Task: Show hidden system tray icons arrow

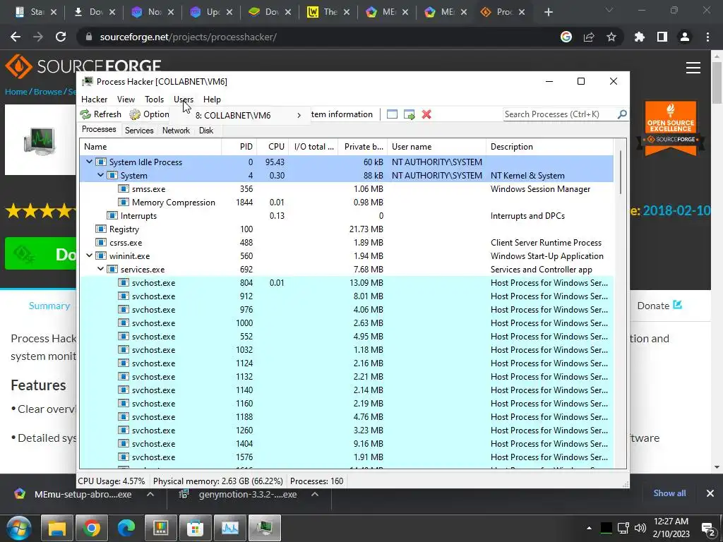Action: pos(589,528)
